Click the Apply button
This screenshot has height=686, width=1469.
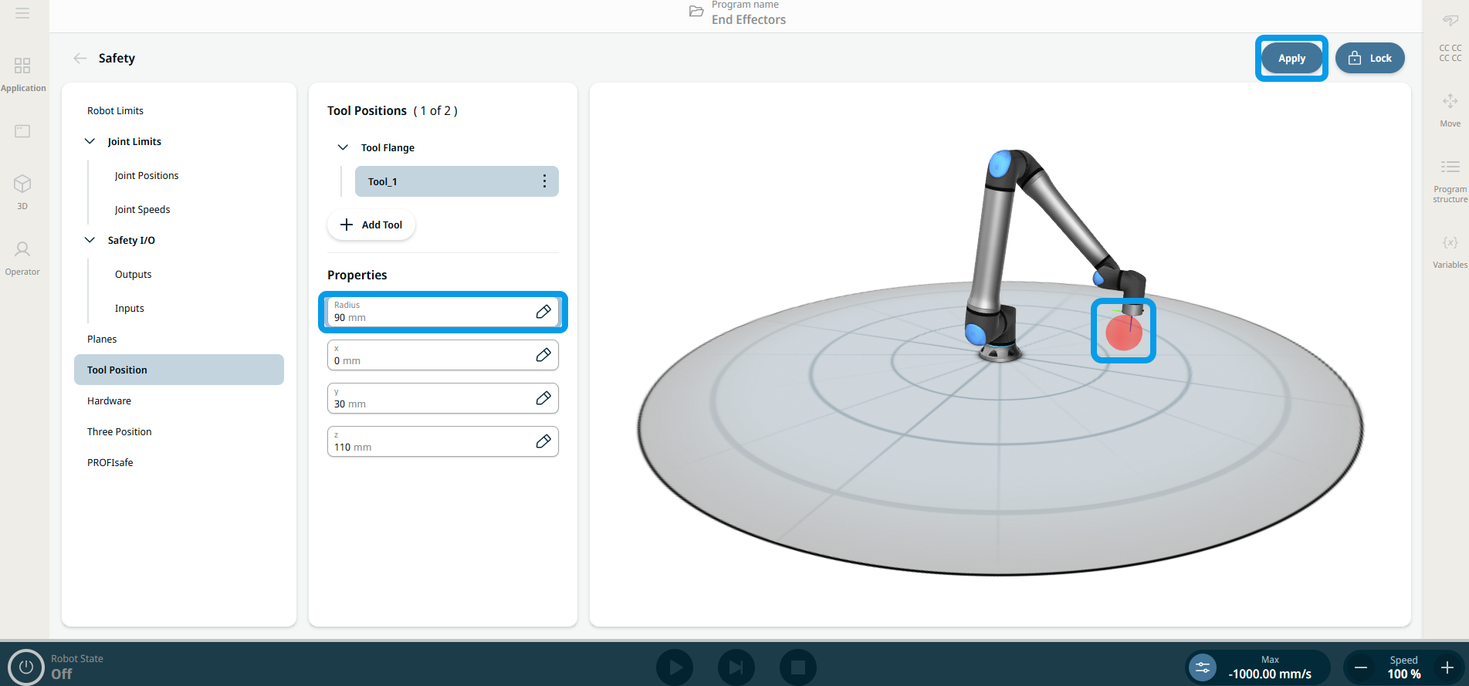1291,58
